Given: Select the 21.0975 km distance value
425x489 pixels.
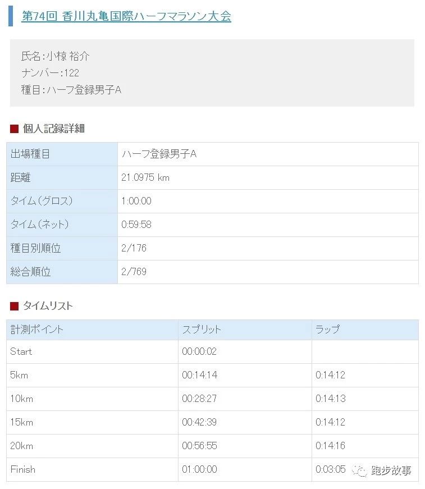Looking at the screenshot, I should 145,178.
